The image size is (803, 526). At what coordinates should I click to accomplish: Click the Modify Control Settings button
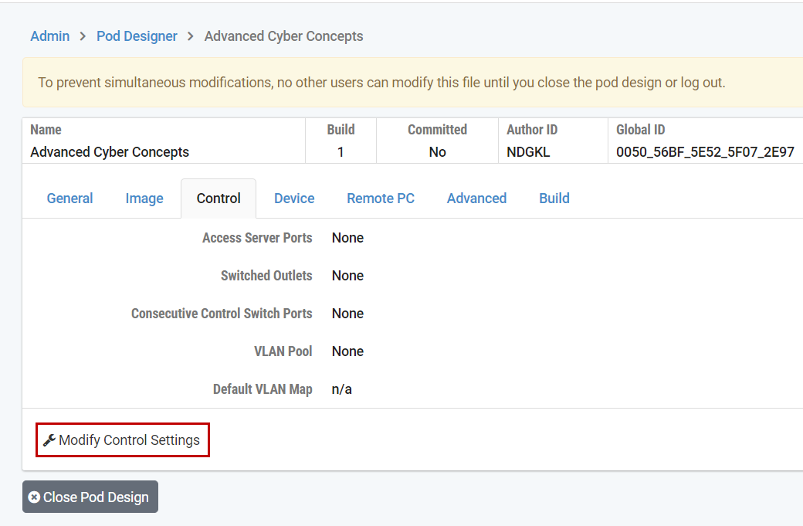click(122, 439)
